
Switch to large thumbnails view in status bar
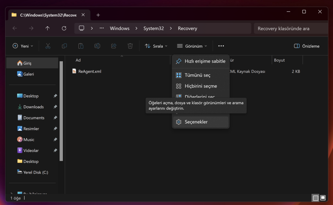coord(323,198)
